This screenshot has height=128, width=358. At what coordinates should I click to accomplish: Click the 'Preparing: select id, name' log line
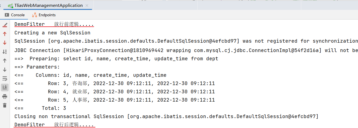pos(116,59)
